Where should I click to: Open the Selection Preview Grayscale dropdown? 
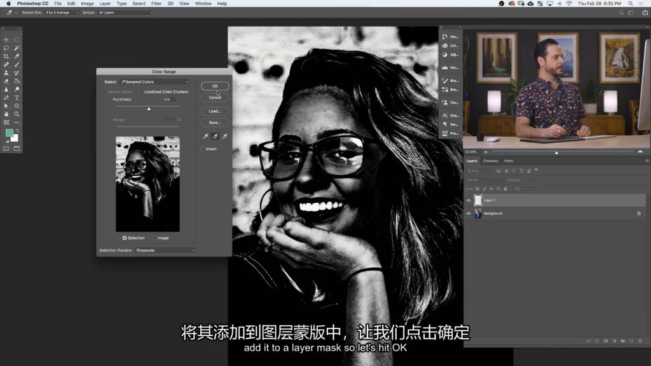click(x=165, y=250)
